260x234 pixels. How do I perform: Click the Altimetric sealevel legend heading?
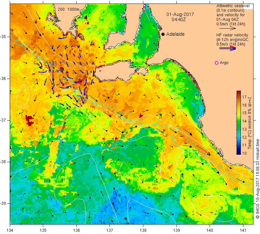(x=233, y=6)
